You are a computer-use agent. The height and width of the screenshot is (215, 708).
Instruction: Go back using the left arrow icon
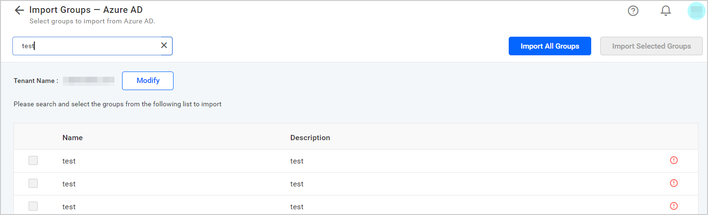click(x=19, y=10)
